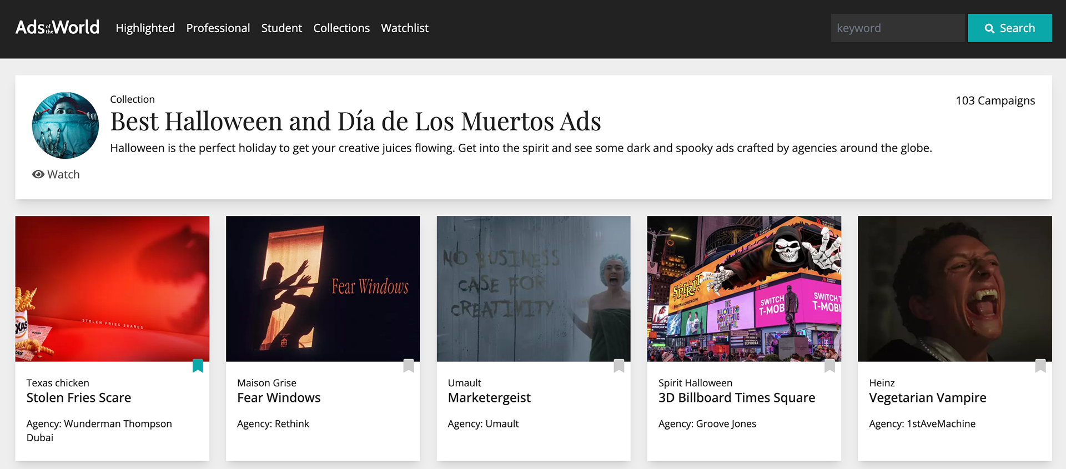The height and width of the screenshot is (469, 1066).
Task: Open the Ads of the World logo
Action: pyautogui.click(x=57, y=27)
